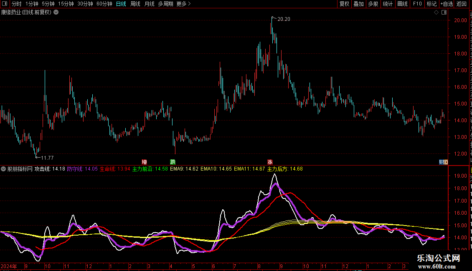Click the 多股 multi-stock button
This screenshot has height=271, width=472.
[x=373, y=4]
